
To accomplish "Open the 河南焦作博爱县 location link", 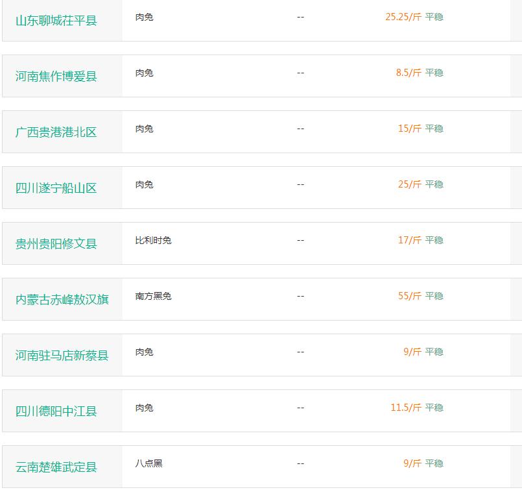I will 56,77.
